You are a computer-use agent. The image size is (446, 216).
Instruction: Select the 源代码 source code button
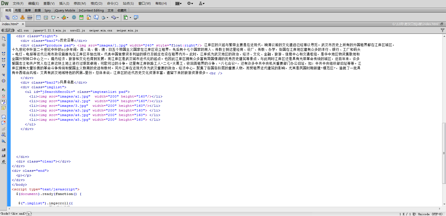(x=8, y=30)
